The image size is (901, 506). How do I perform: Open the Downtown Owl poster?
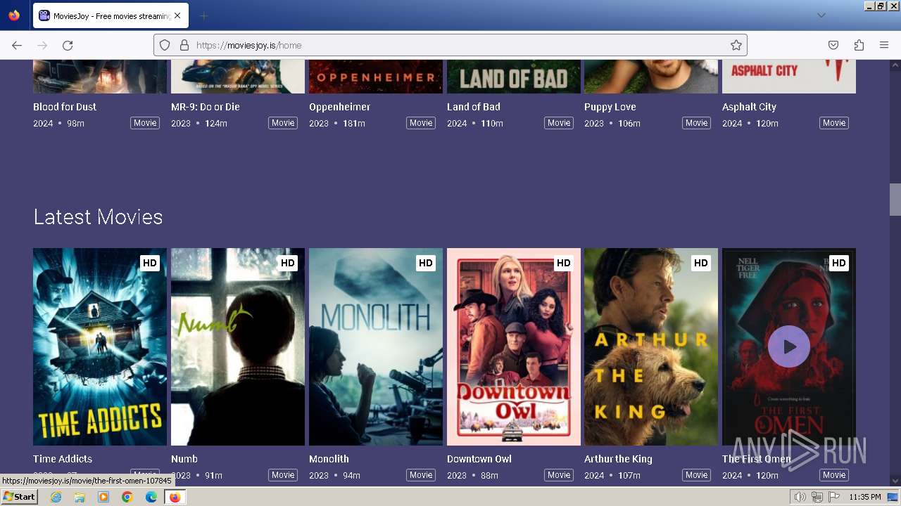click(x=514, y=346)
